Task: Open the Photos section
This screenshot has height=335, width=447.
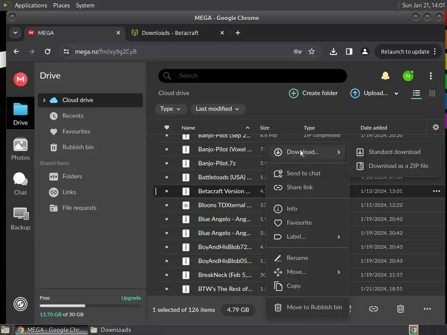Action: pyautogui.click(x=21, y=149)
